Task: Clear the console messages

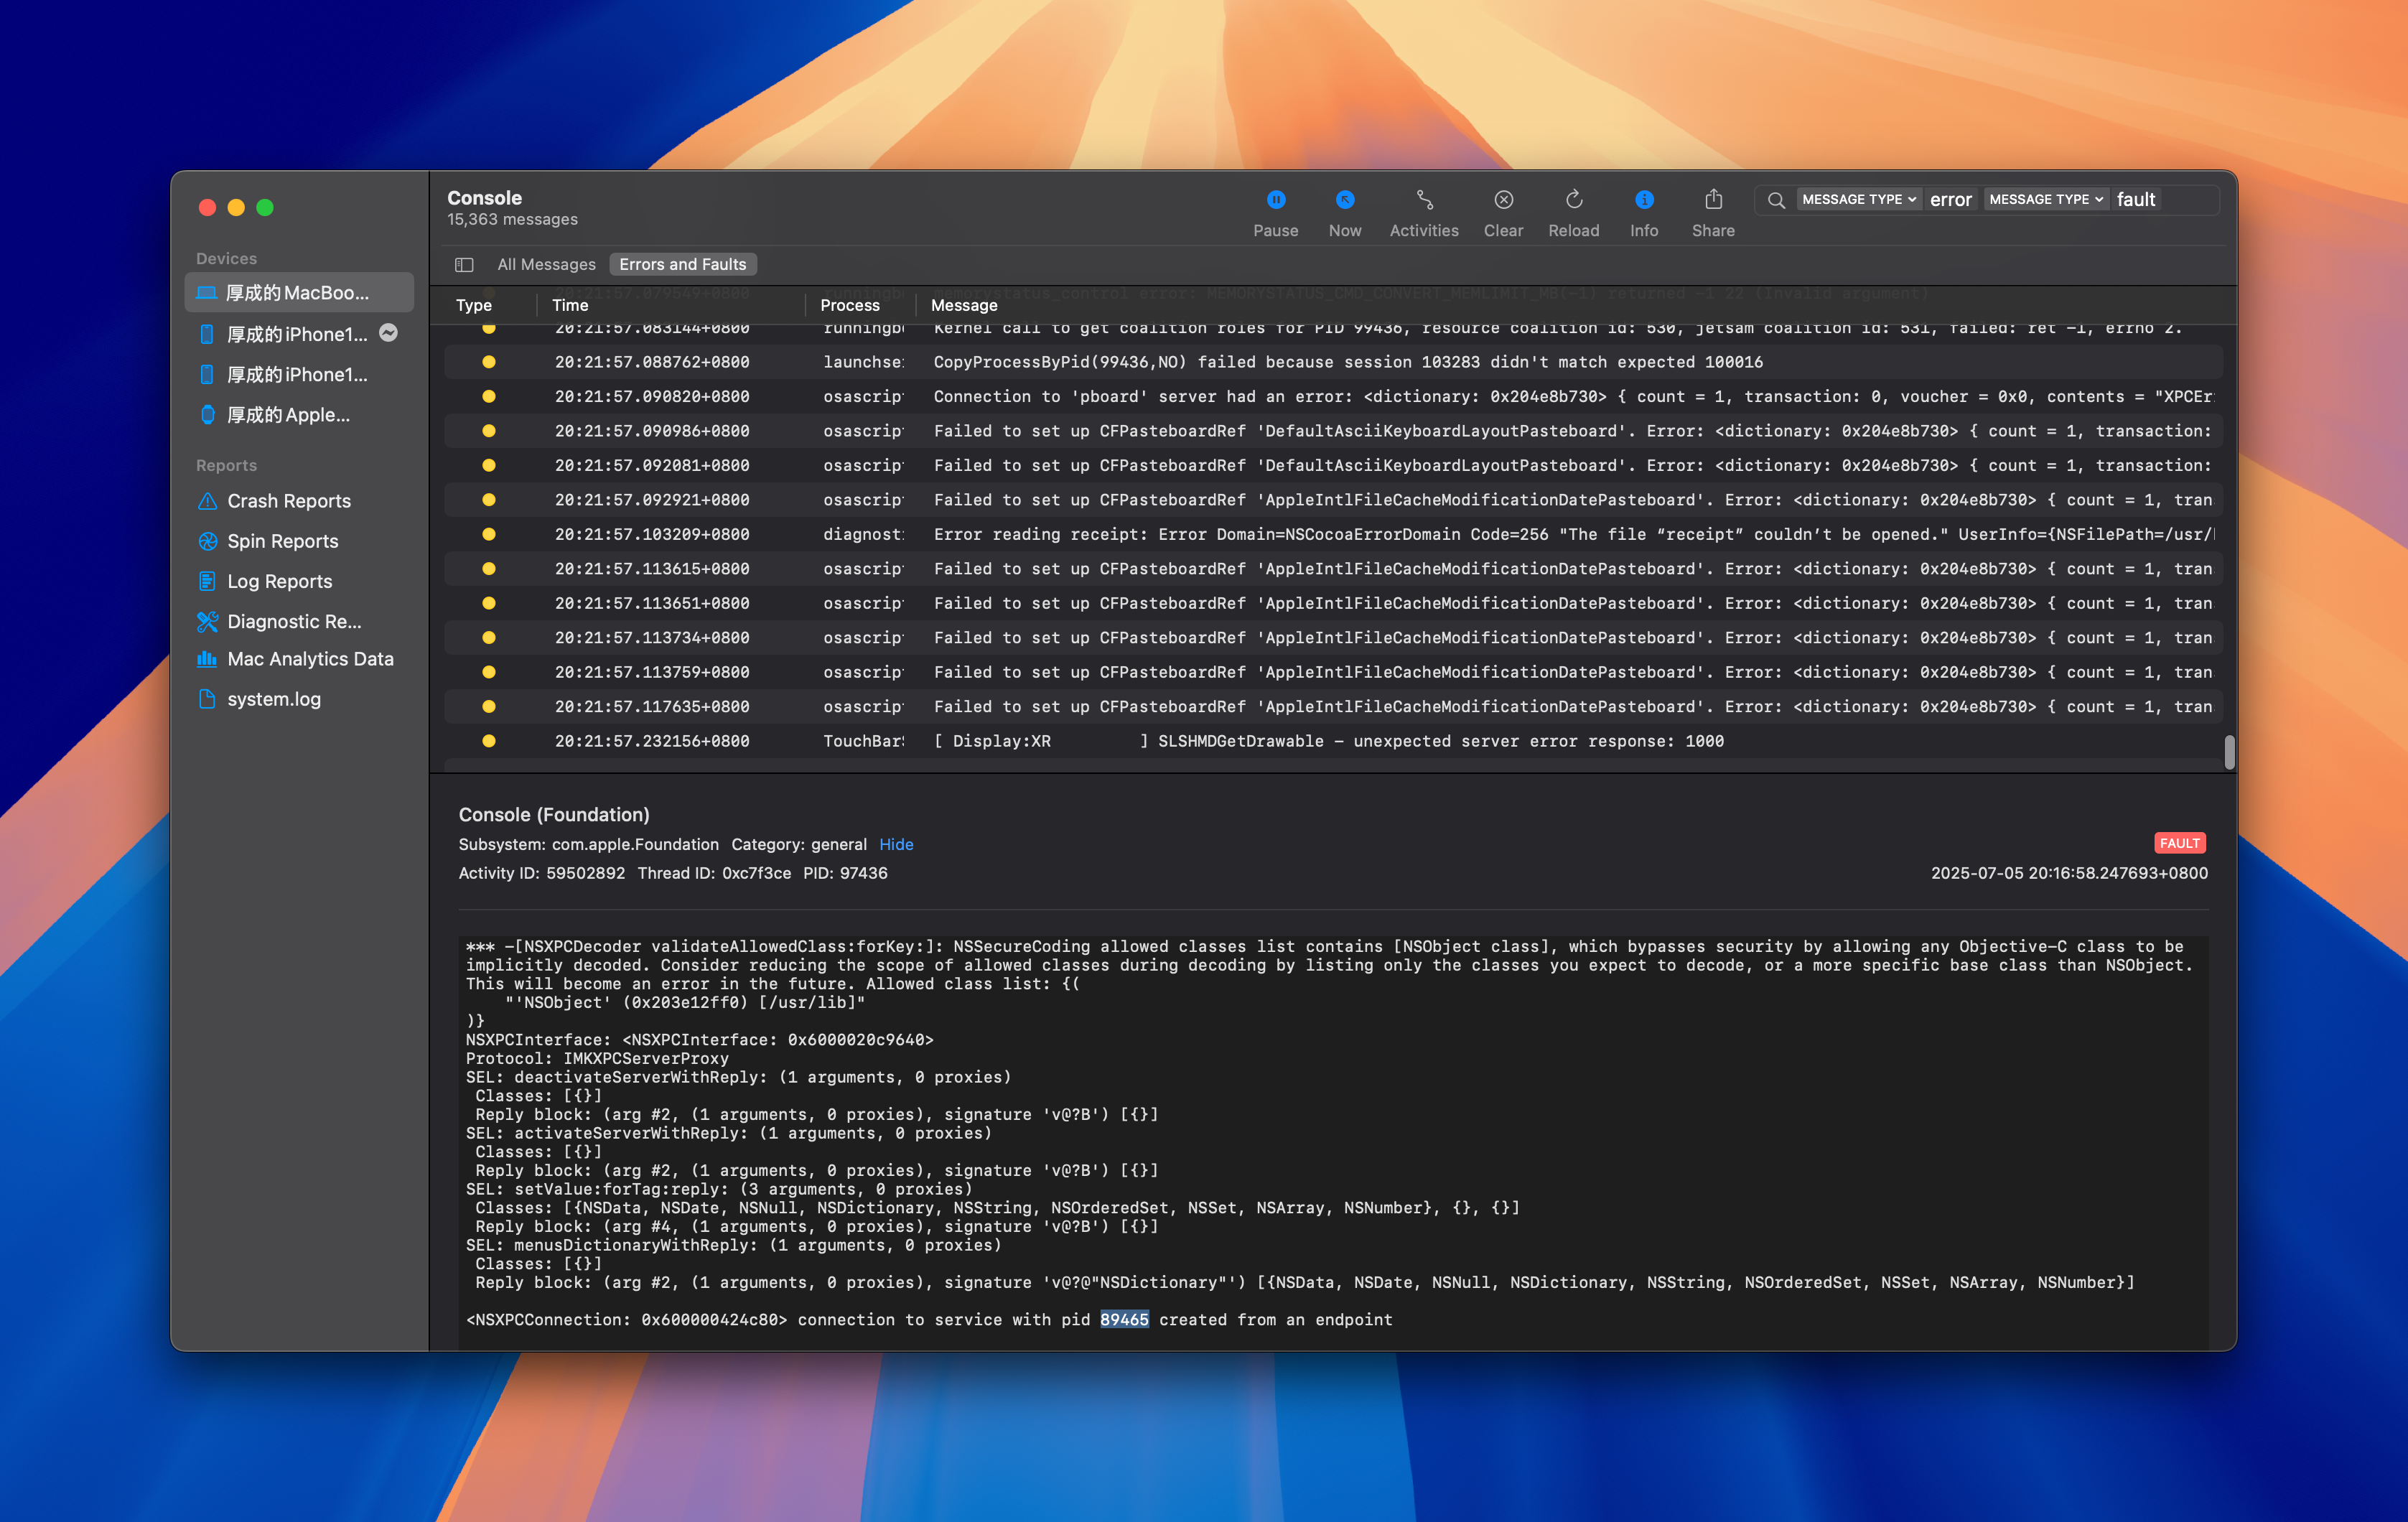Action: [1502, 211]
